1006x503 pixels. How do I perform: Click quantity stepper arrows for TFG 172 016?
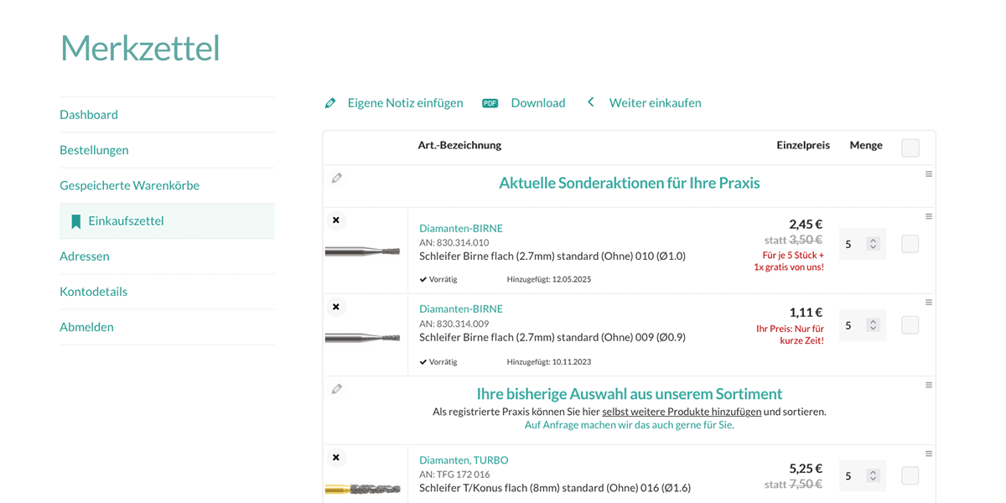tap(873, 476)
